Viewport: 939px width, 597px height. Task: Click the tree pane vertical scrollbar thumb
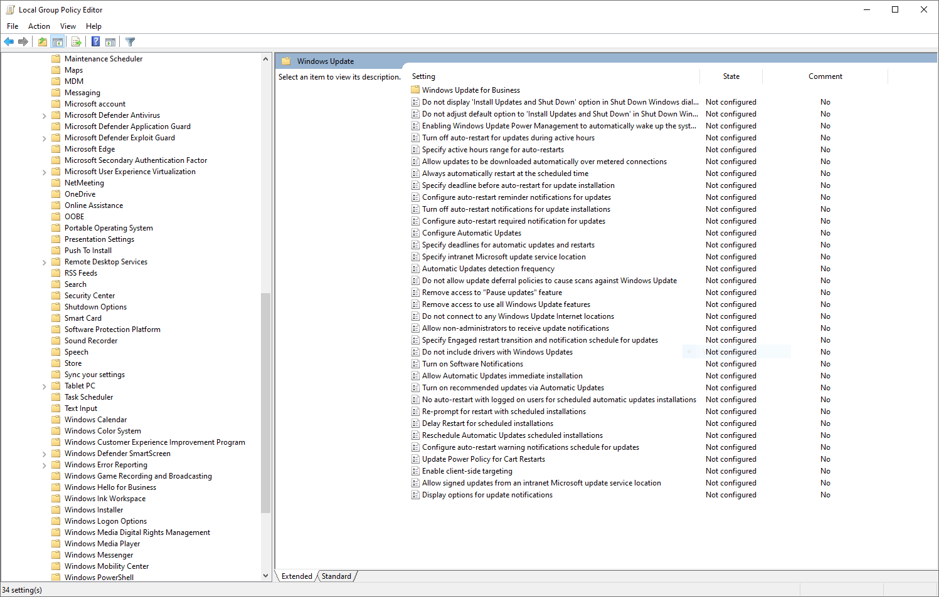click(x=265, y=403)
